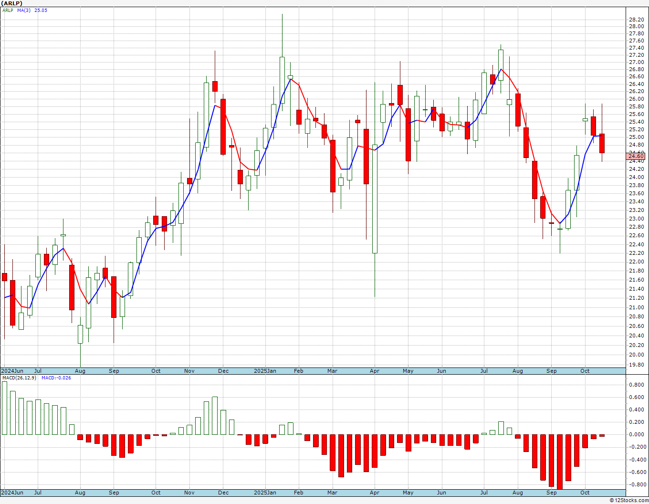Select May on the MACD panel date axis
The width and height of the screenshot is (649, 504).
[x=408, y=493]
